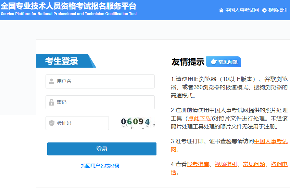Viewport: 290px width, 193px height.
Task: Click the 点此下载 photo tool link
Action: 199,119
